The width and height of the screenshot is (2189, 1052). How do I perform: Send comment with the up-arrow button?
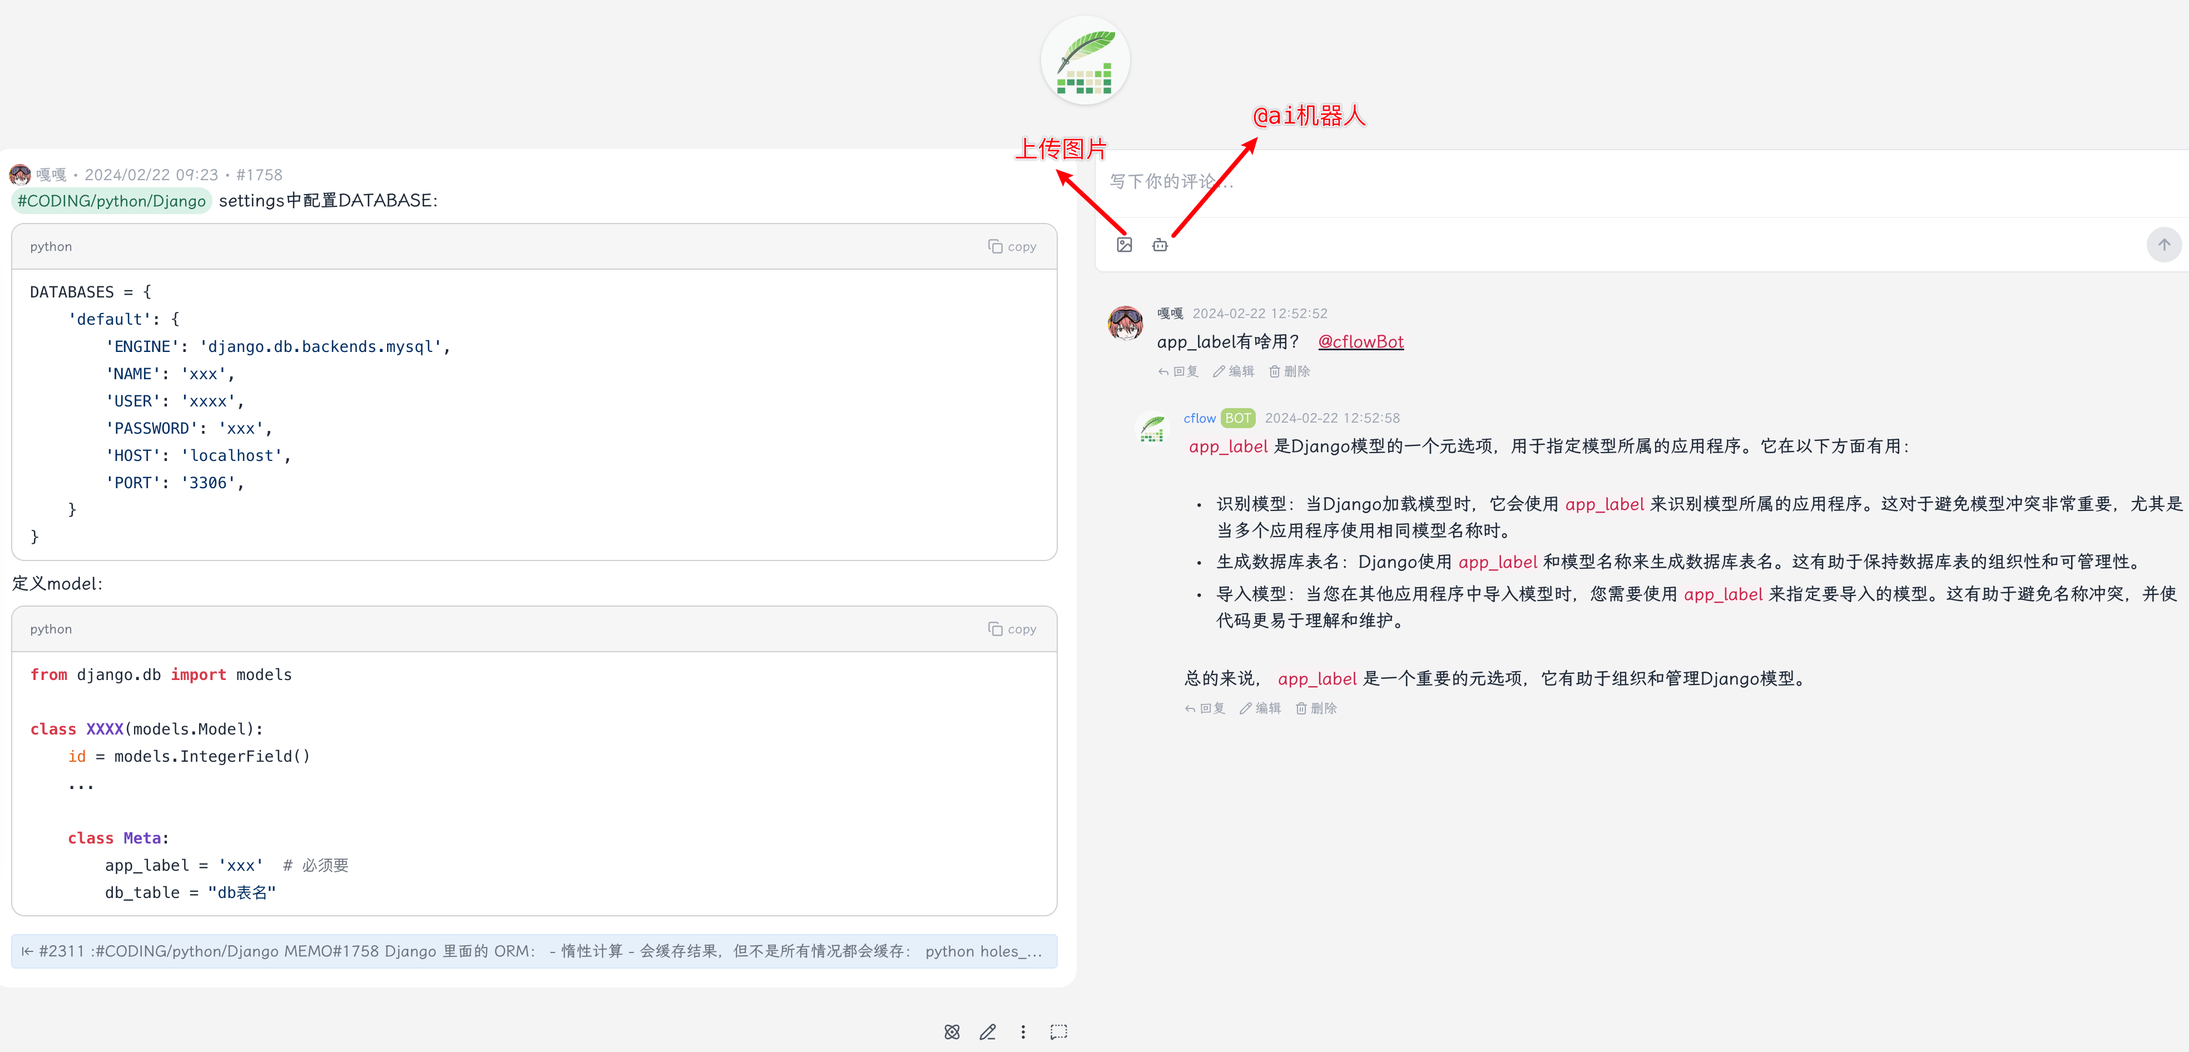(2163, 245)
